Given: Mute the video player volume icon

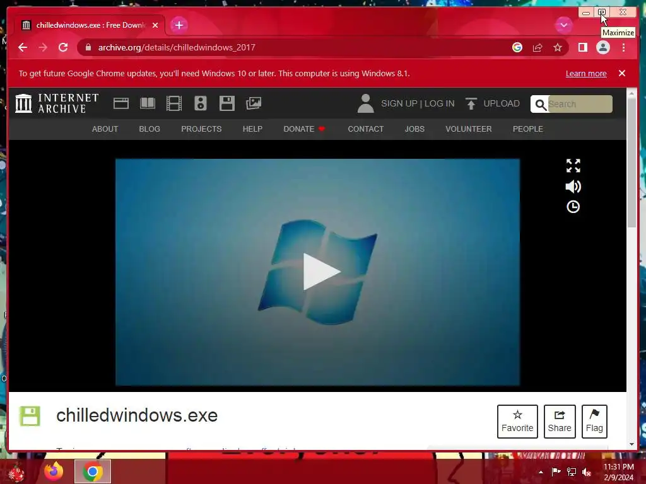Looking at the screenshot, I should (573, 187).
